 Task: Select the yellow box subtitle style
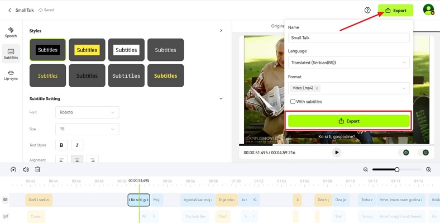87,50
